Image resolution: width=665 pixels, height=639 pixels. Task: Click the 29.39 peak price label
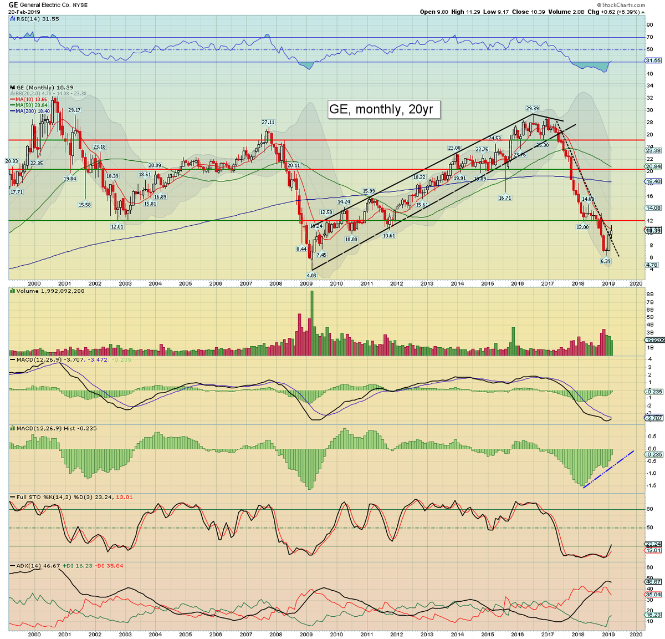click(533, 109)
